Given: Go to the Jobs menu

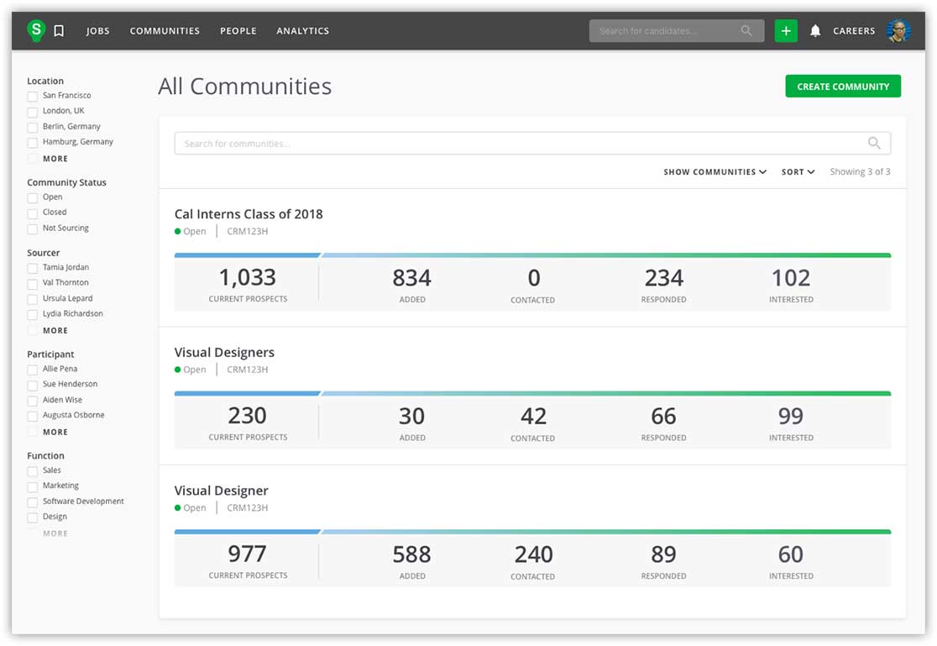Looking at the screenshot, I should tap(97, 31).
